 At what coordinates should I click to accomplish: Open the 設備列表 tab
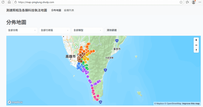[x=69, y=10]
